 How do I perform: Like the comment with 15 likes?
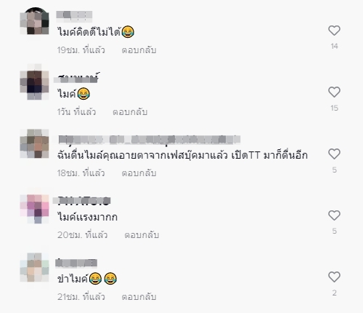tap(334, 92)
